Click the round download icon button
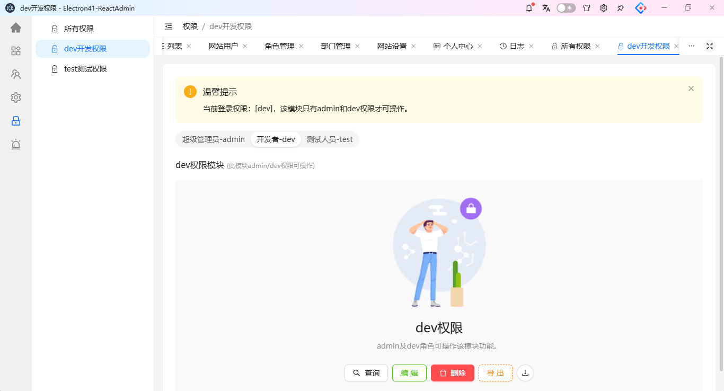This screenshot has width=724, height=391. pos(525,373)
